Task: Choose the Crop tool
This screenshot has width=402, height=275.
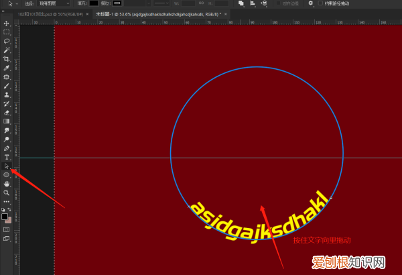Action: 7,59
